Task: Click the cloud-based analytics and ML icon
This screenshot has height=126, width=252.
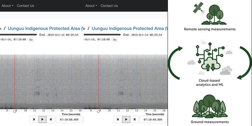Action: [209, 58]
